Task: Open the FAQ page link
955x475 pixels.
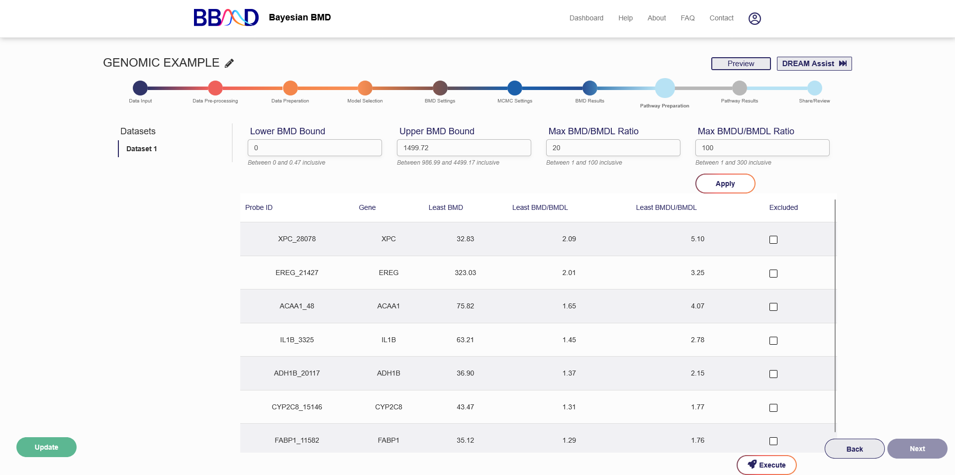Action: coord(687,18)
